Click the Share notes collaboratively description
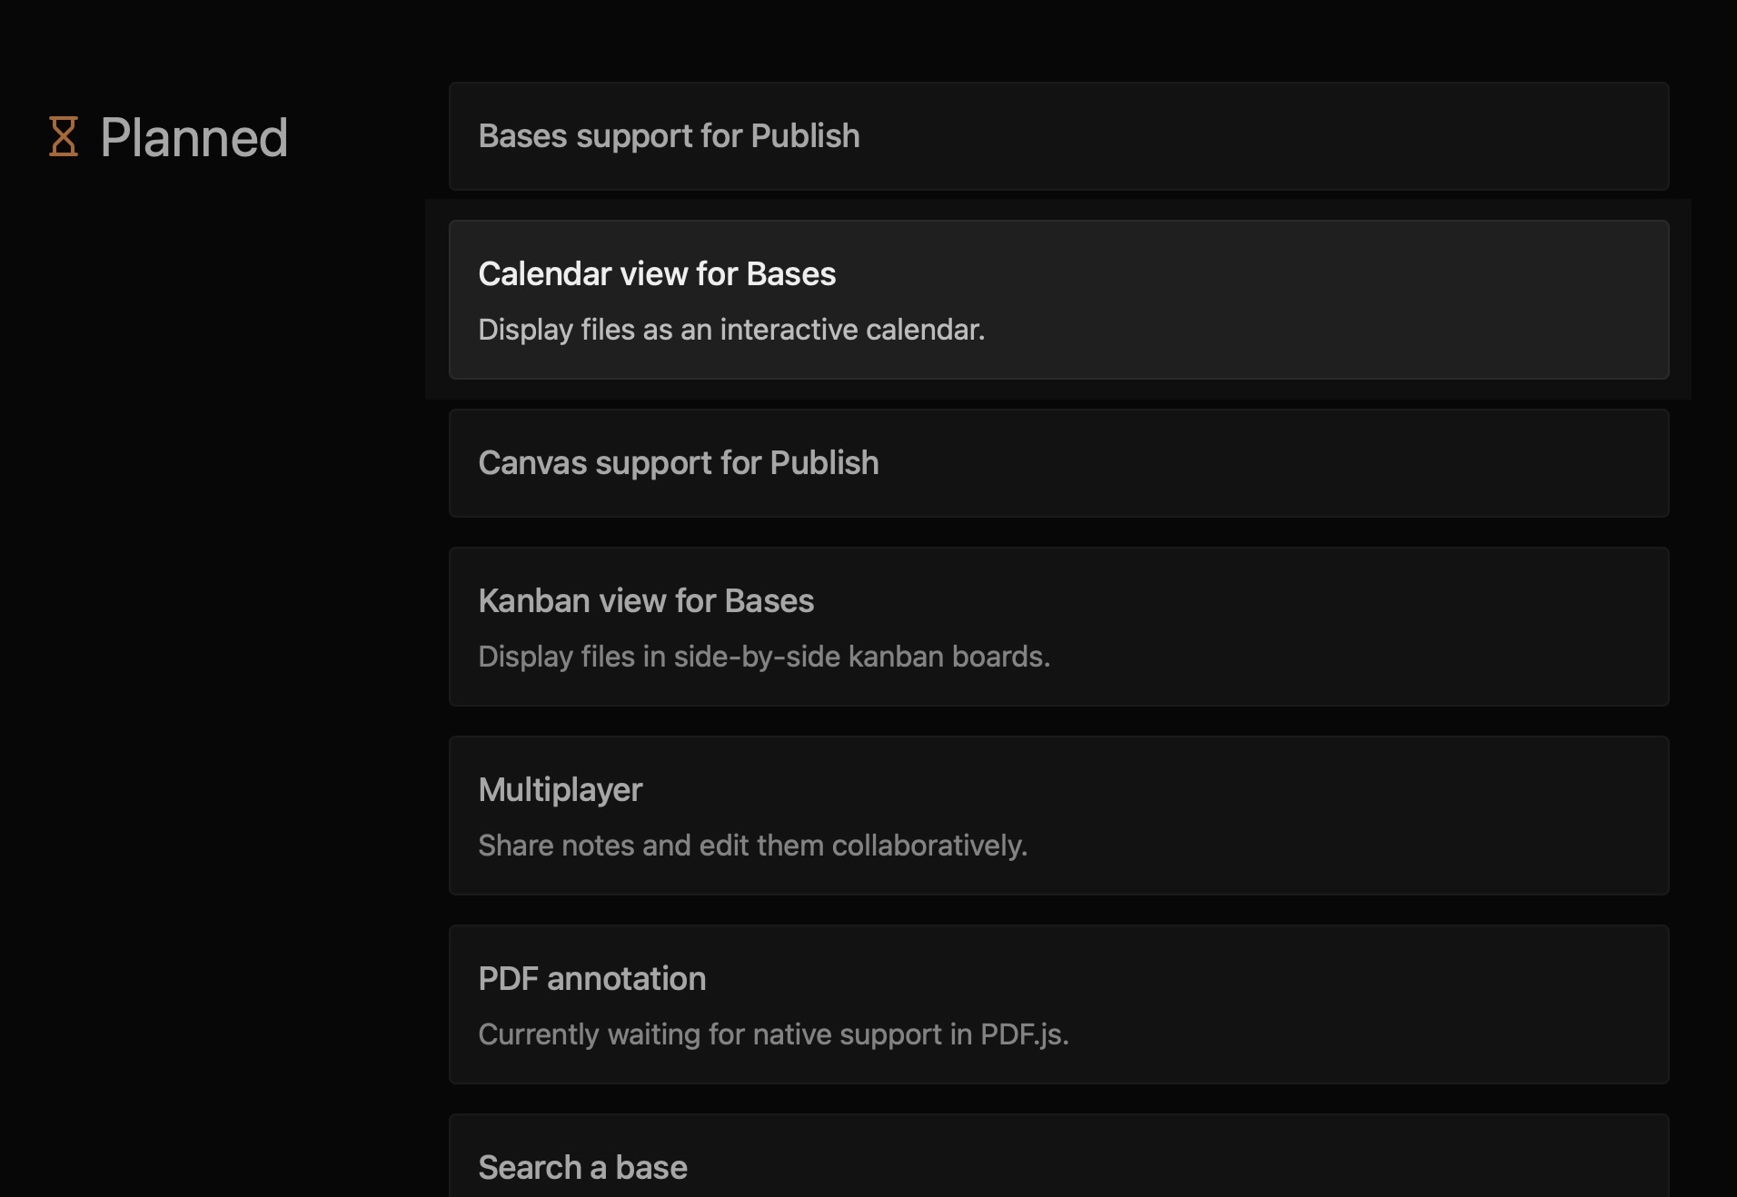The height and width of the screenshot is (1197, 1737). point(752,846)
